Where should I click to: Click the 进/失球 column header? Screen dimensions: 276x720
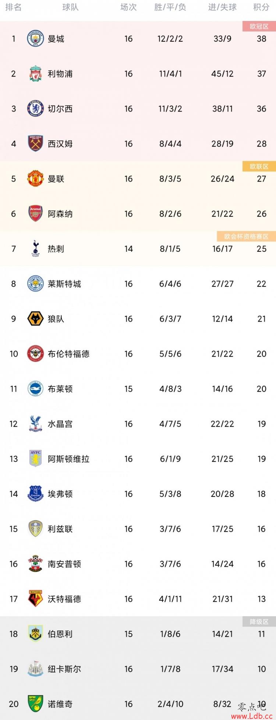point(222,7)
